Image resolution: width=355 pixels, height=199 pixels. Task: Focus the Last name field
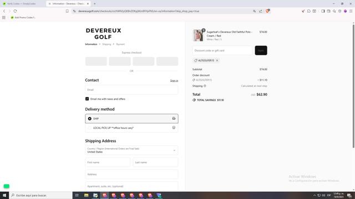coord(155,162)
